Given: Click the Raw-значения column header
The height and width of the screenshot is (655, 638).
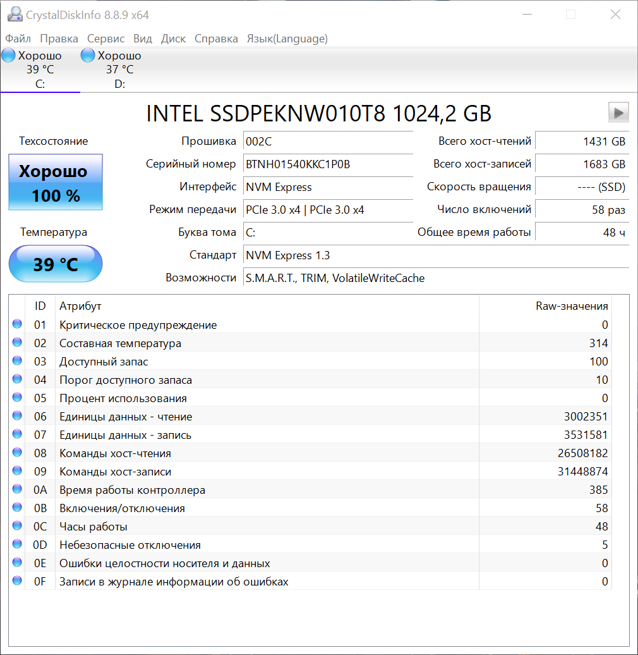Looking at the screenshot, I should pyautogui.click(x=571, y=306).
